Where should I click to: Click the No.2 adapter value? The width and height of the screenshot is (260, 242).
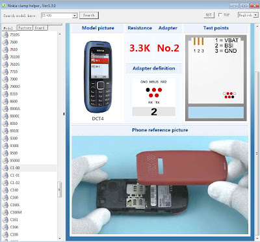168,48
